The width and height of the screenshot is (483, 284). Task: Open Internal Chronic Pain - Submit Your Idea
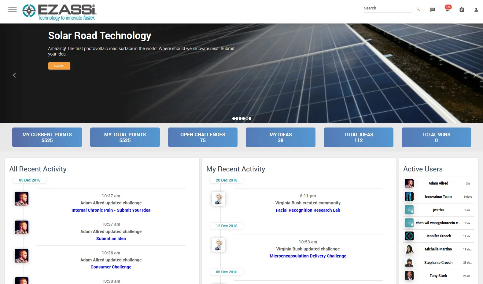point(111,210)
